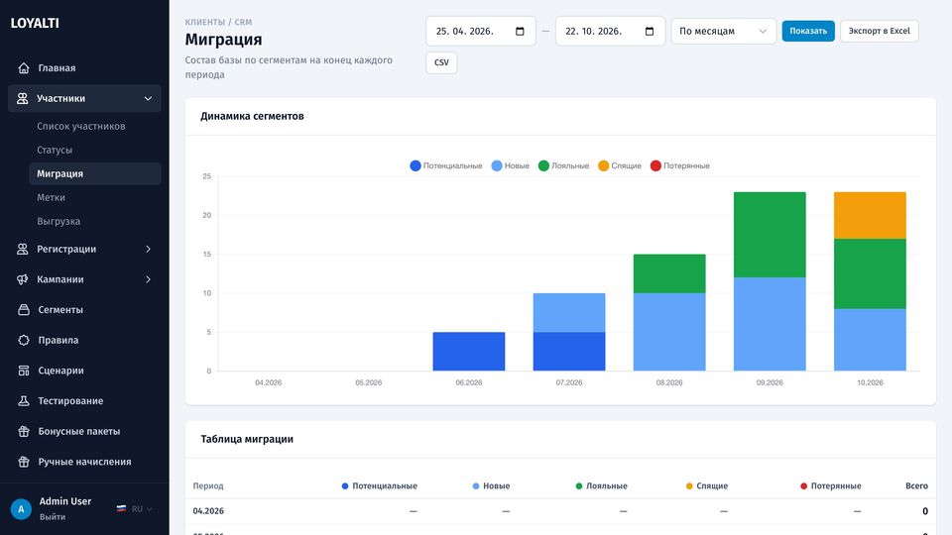Click the 04.2026 table row label
The height and width of the screenshot is (535, 952).
[x=208, y=511]
